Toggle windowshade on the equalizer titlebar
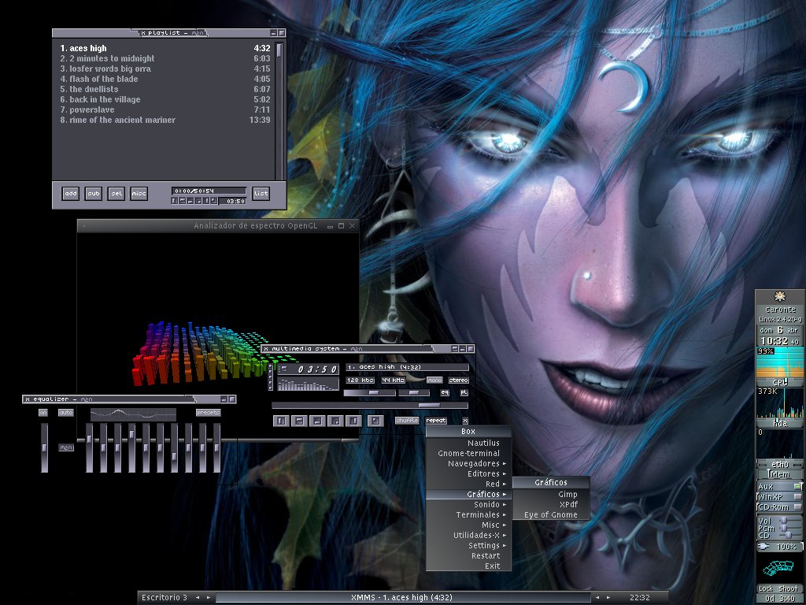Screen dimensions: 806x605 click(x=224, y=399)
